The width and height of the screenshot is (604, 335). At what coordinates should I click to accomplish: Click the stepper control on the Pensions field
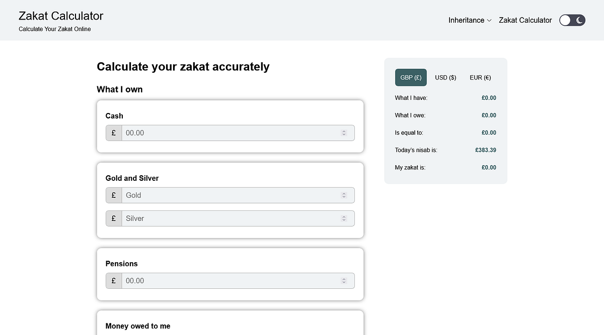[344, 281]
